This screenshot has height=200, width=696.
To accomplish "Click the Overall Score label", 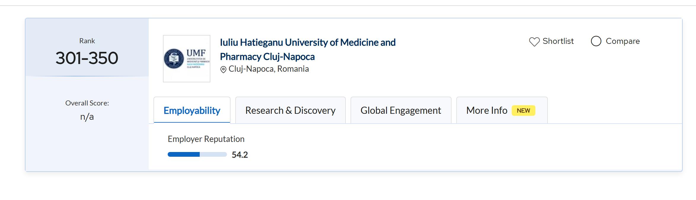I will point(87,103).
